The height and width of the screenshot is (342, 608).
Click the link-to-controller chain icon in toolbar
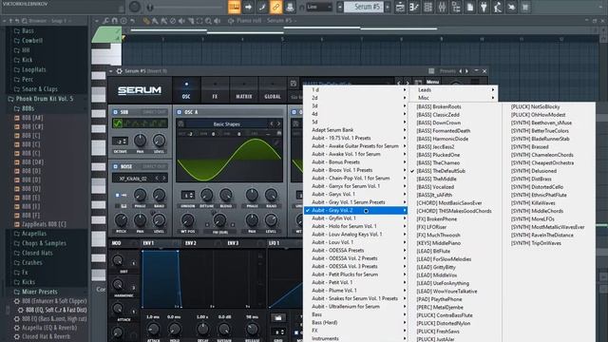275,7
